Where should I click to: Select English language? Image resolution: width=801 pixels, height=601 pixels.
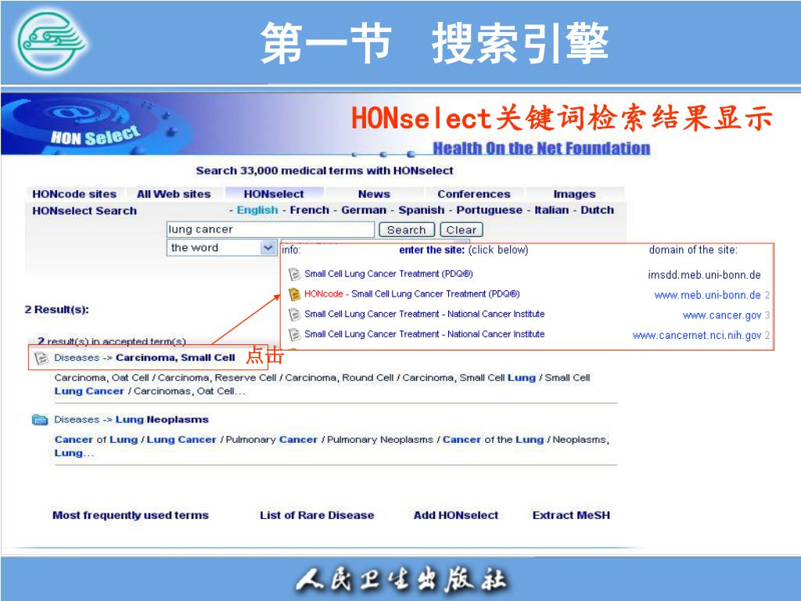257,210
